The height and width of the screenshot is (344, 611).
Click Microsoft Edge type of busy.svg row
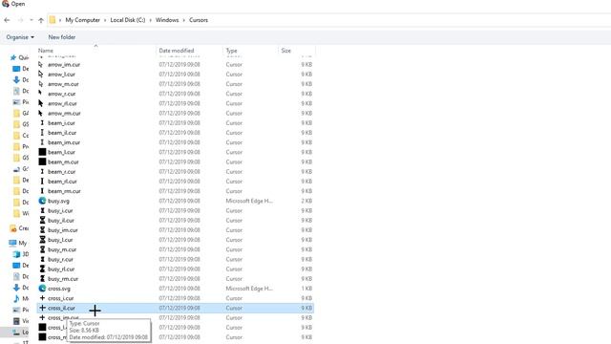[x=249, y=201]
